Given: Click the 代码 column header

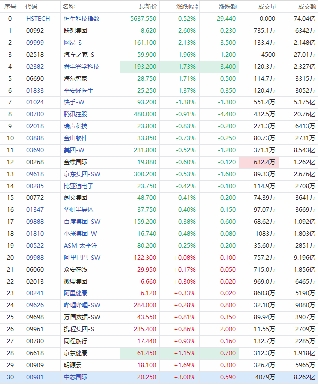Looking at the screenshot, I should pos(31,7).
